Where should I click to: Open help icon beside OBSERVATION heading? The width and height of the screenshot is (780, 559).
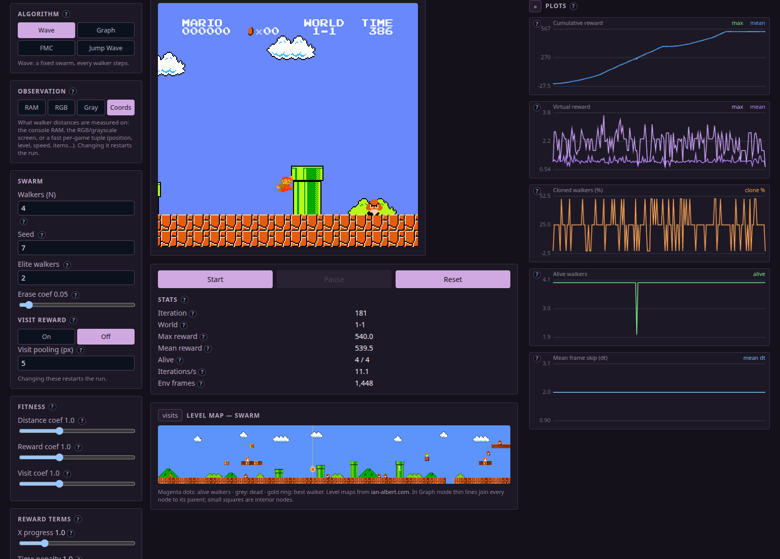point(73,91)
